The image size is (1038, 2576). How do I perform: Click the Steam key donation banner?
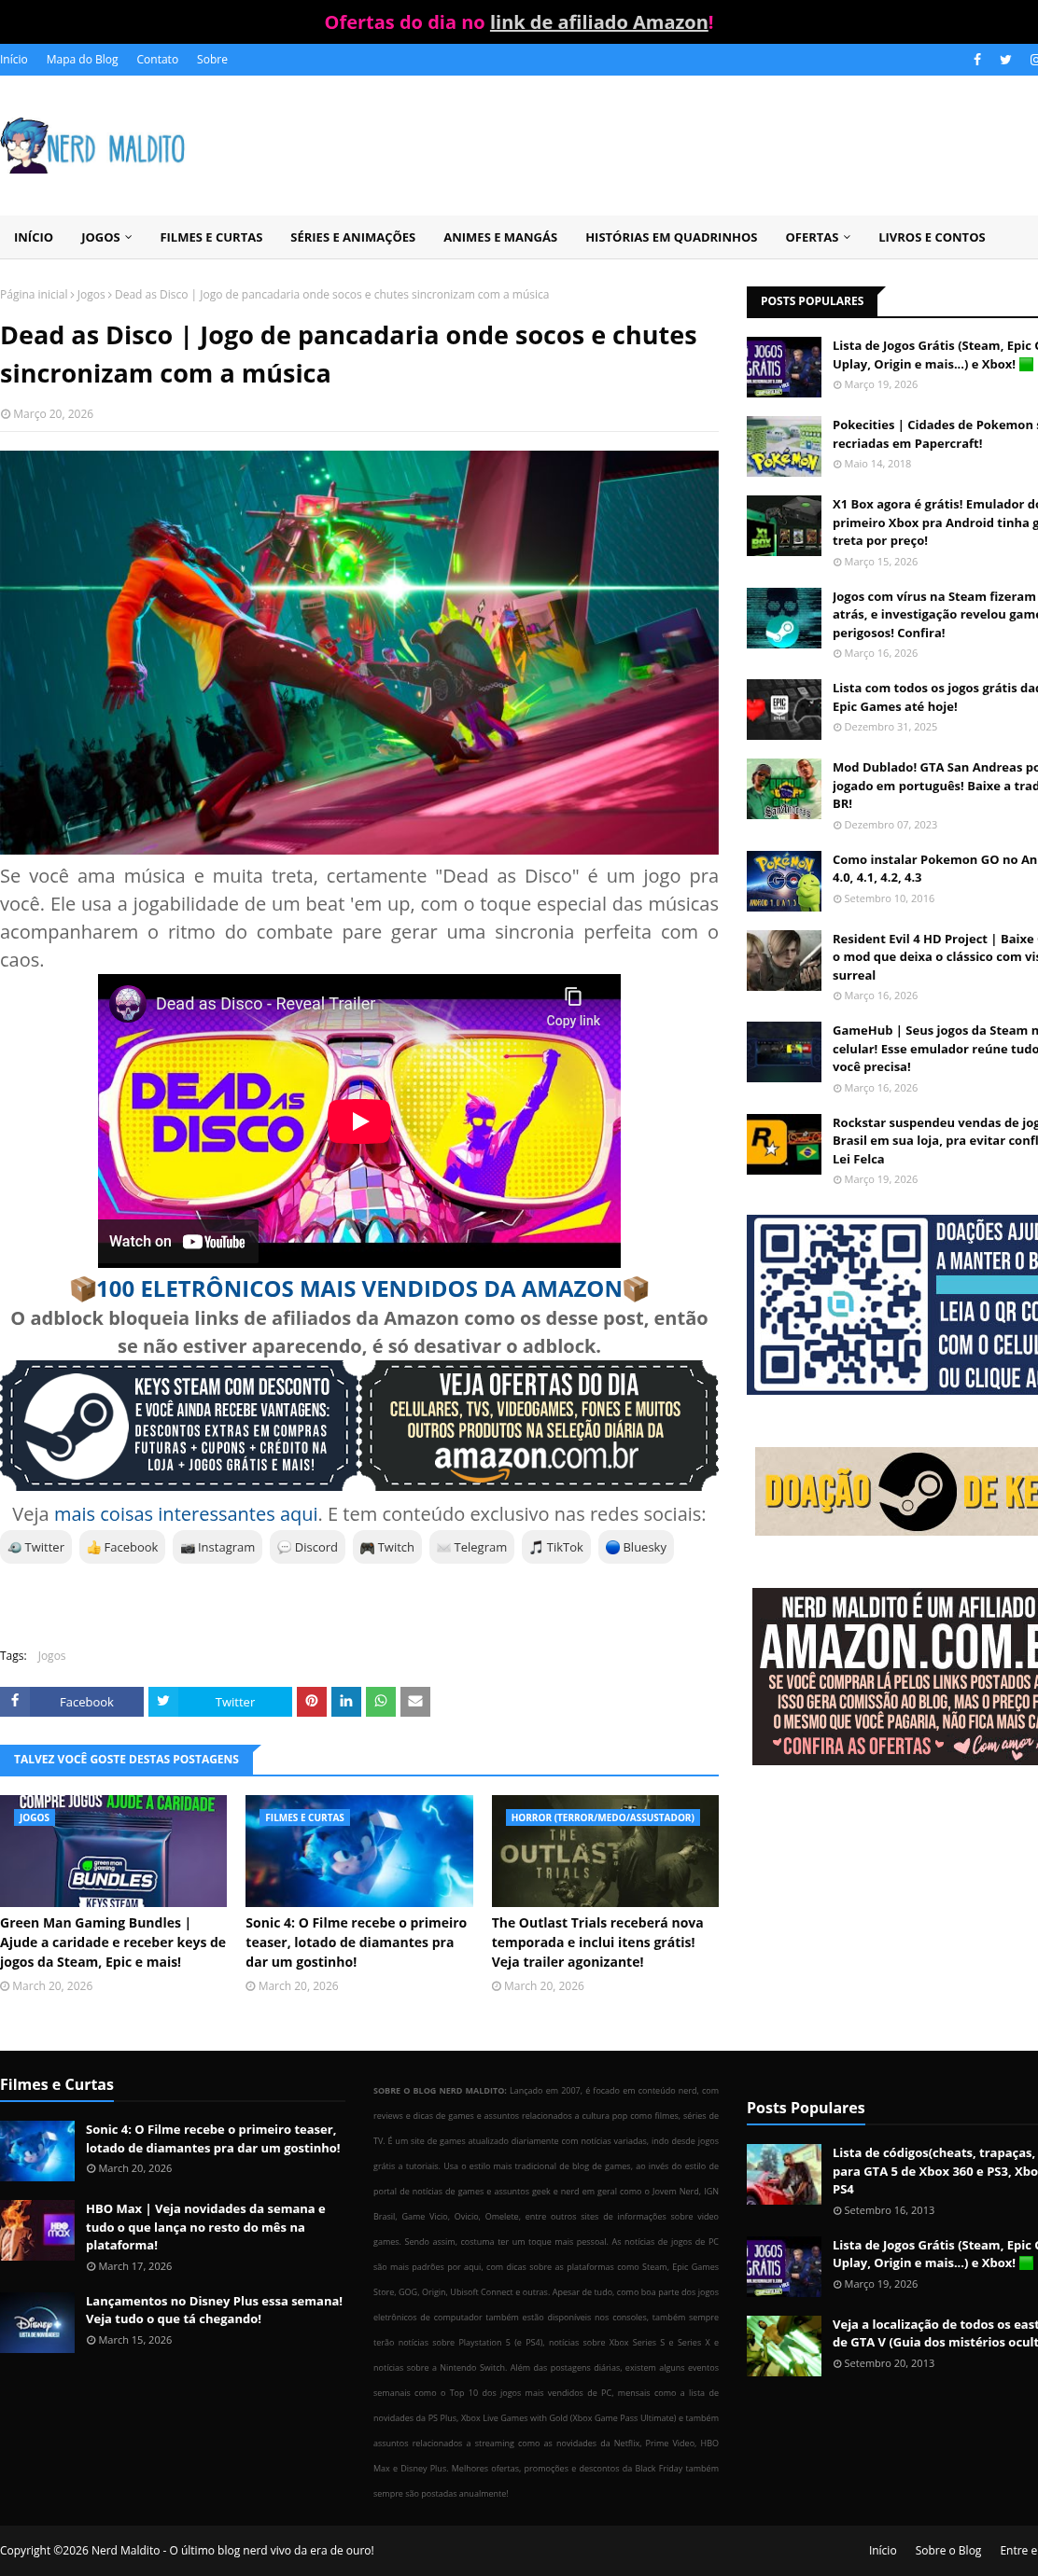[896, 1491]
